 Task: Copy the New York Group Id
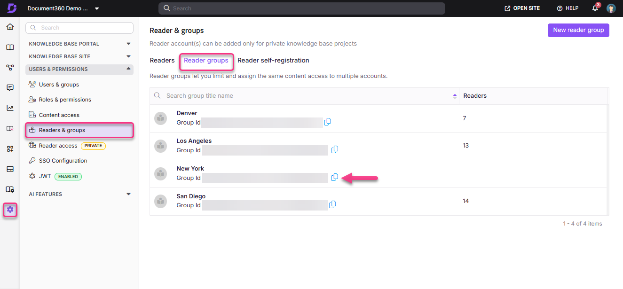334,177
